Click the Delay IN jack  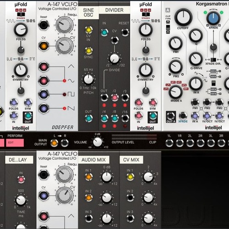tap(21, 180)
